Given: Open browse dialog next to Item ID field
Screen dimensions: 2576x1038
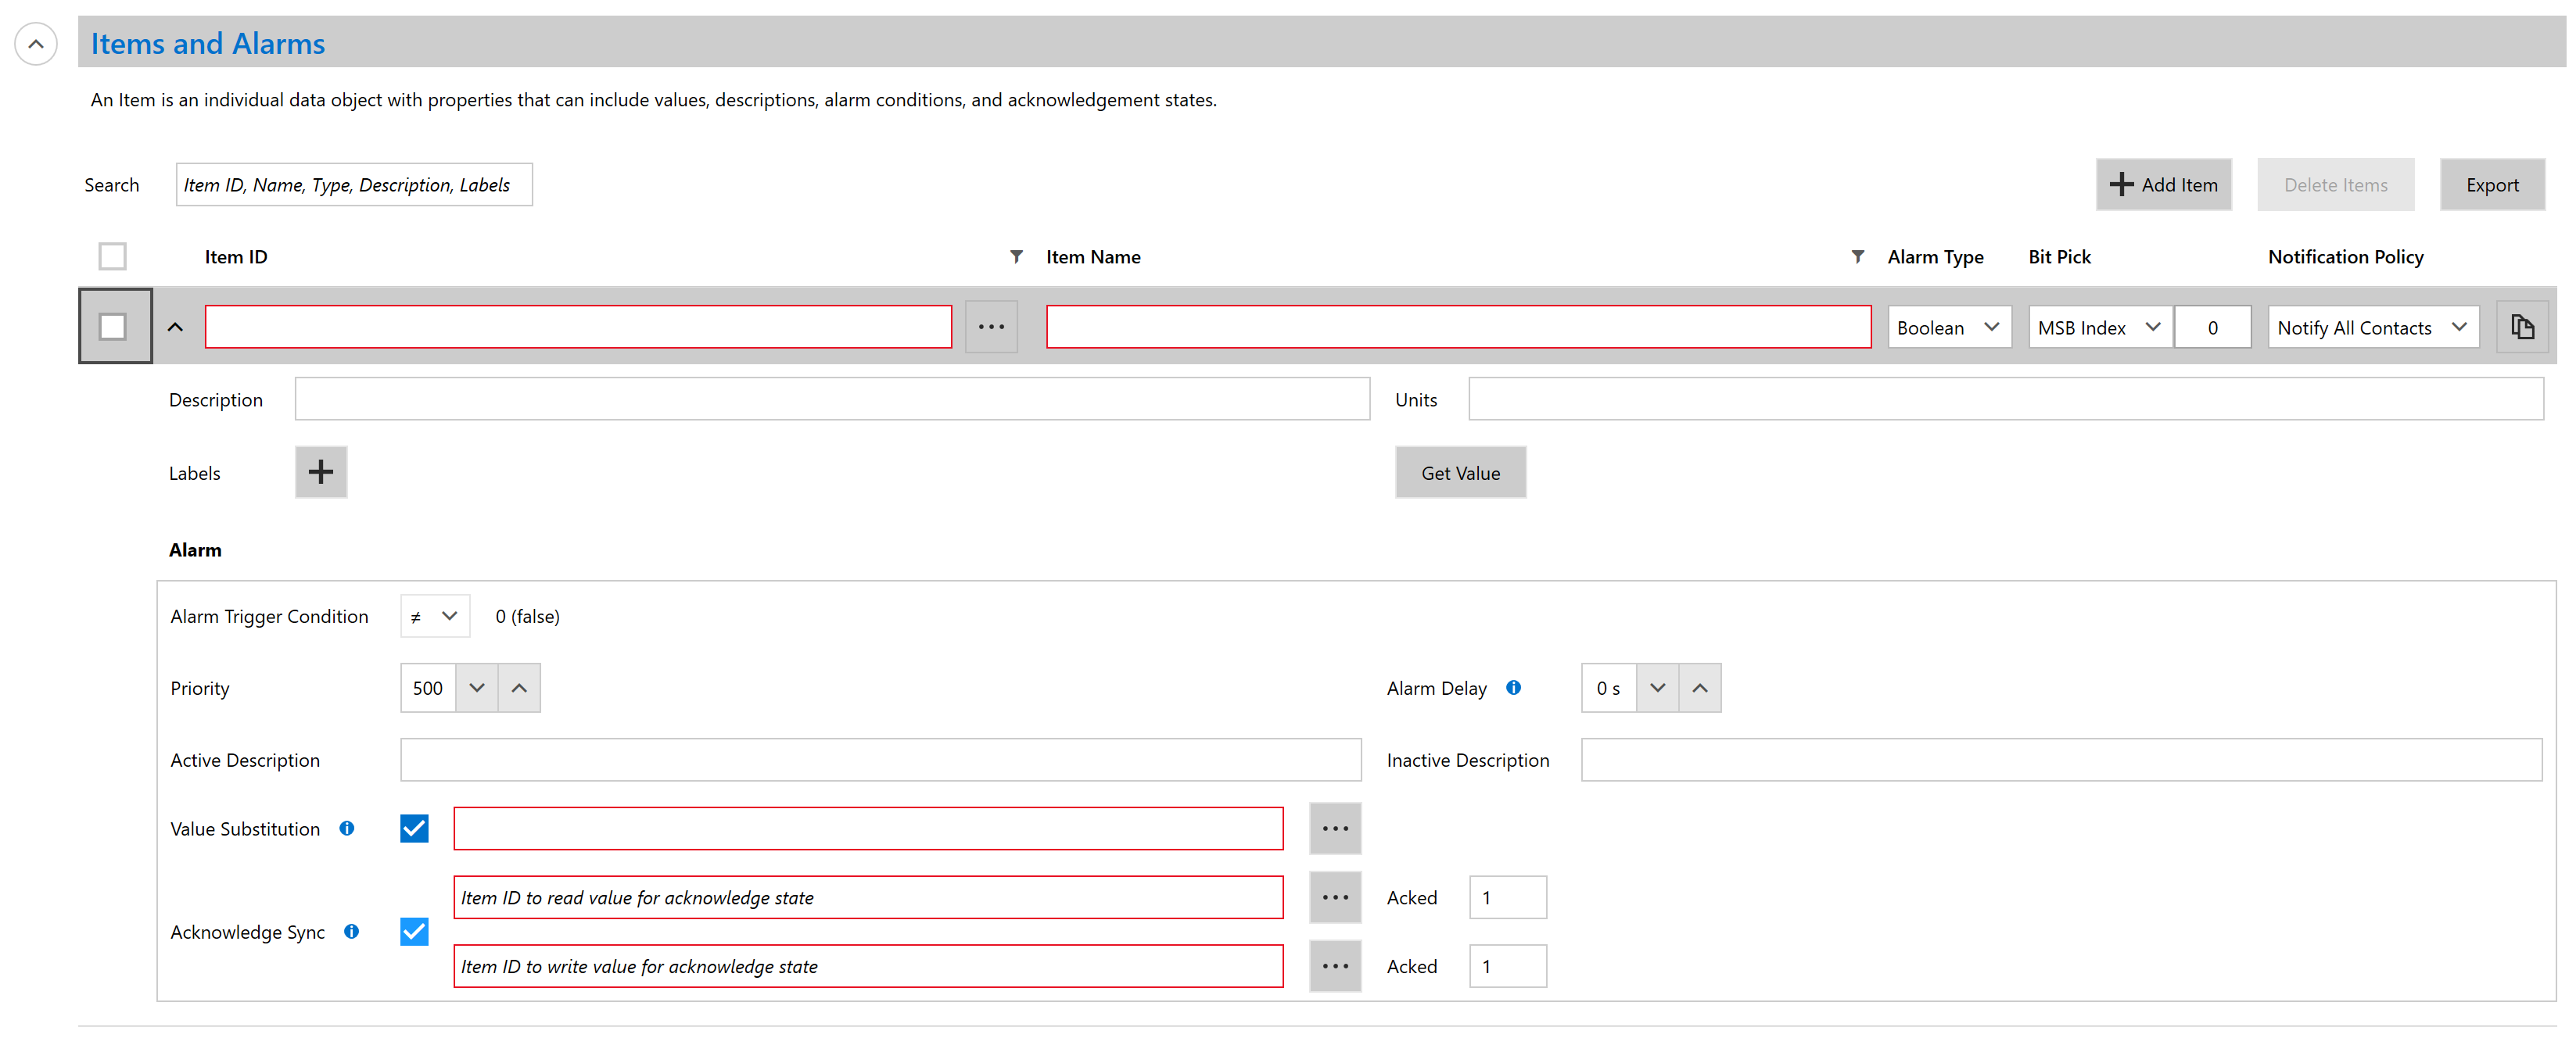Looking at the screenshot, I should pyautogui.click(x=990, y=327).
